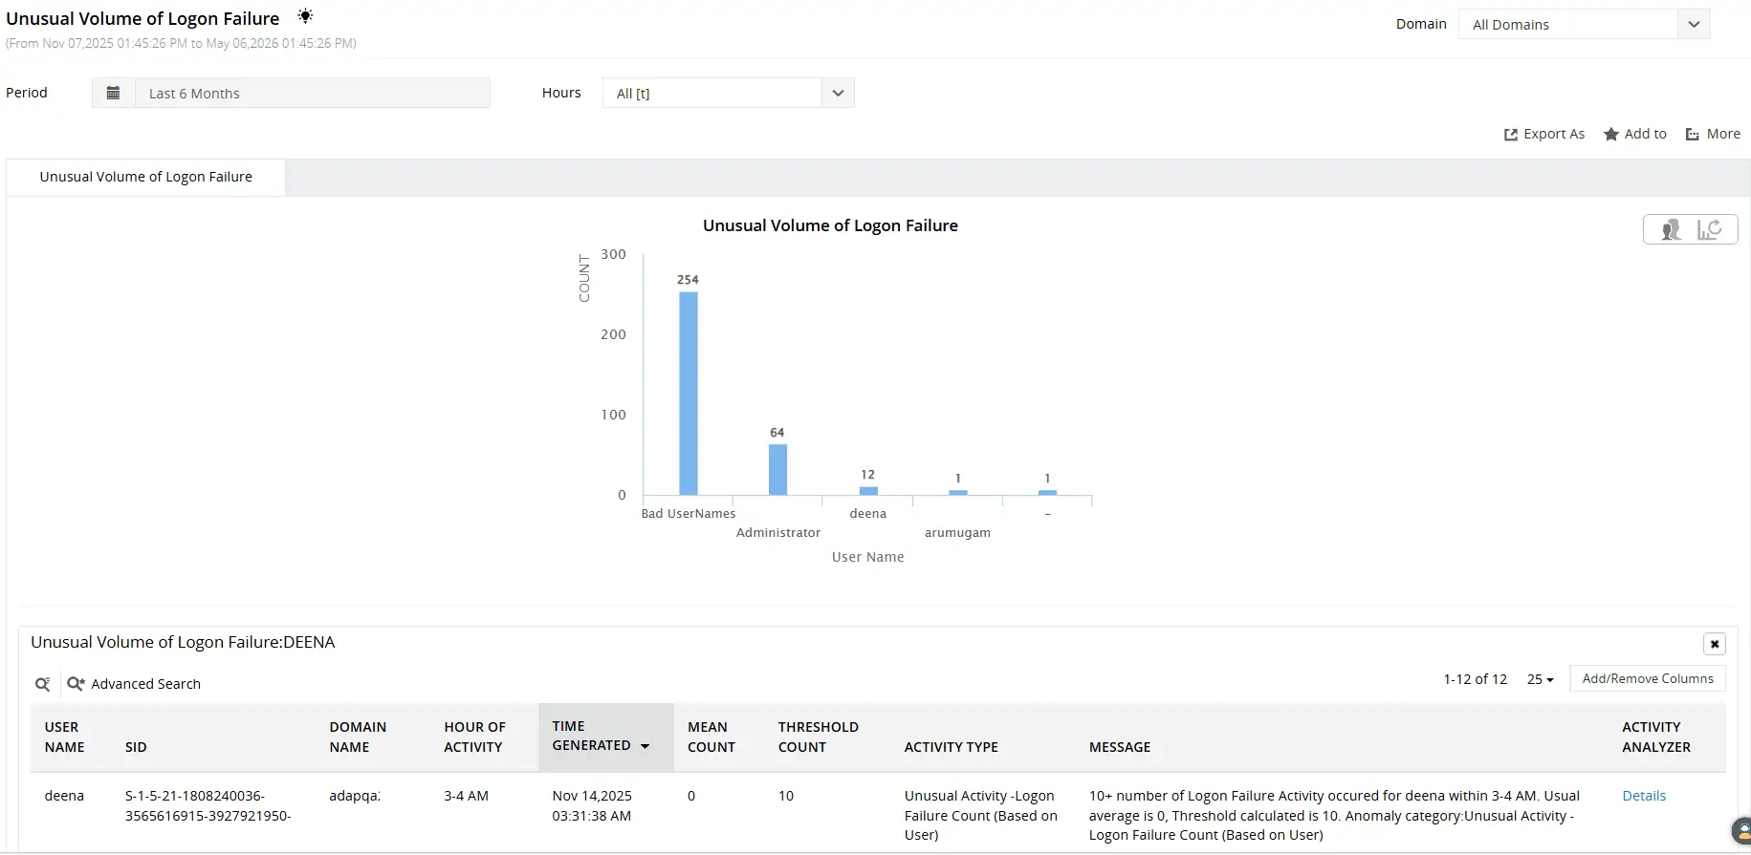Click the Last 6 Months period field
The width and height of the screenshot is (1751, 855).
click(312, 93)
